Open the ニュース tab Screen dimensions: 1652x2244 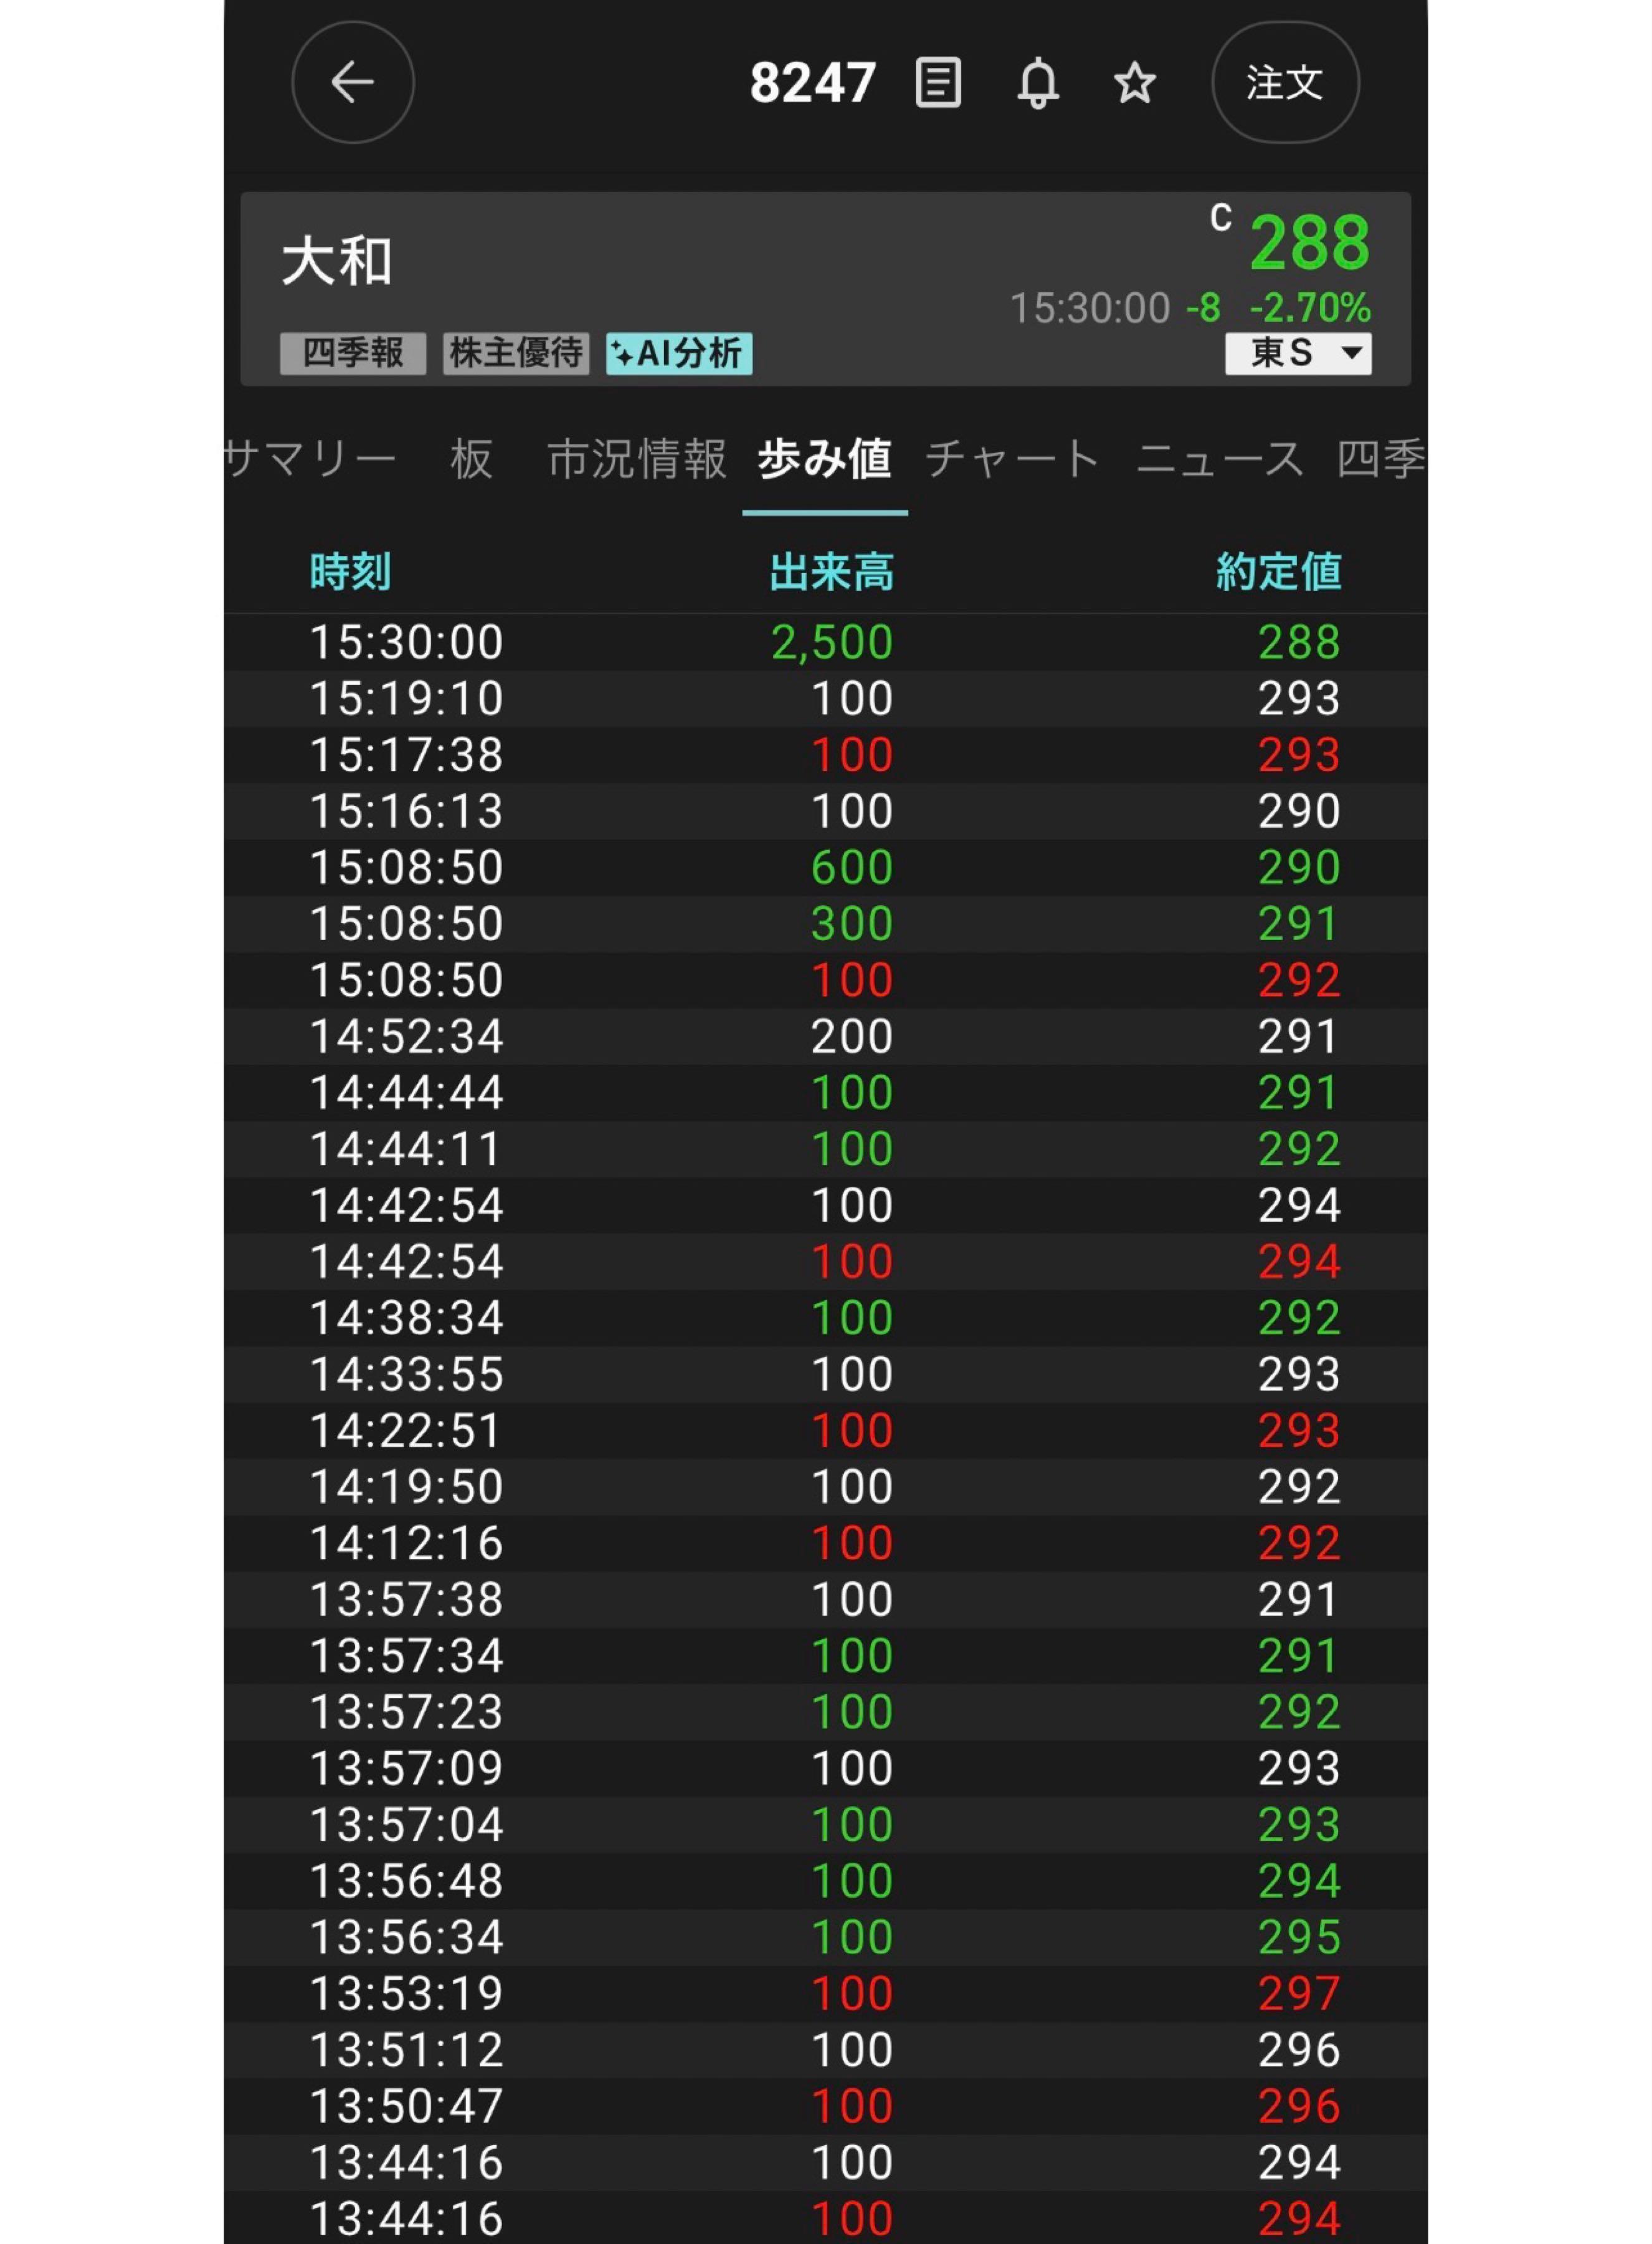coord(1220,459)
